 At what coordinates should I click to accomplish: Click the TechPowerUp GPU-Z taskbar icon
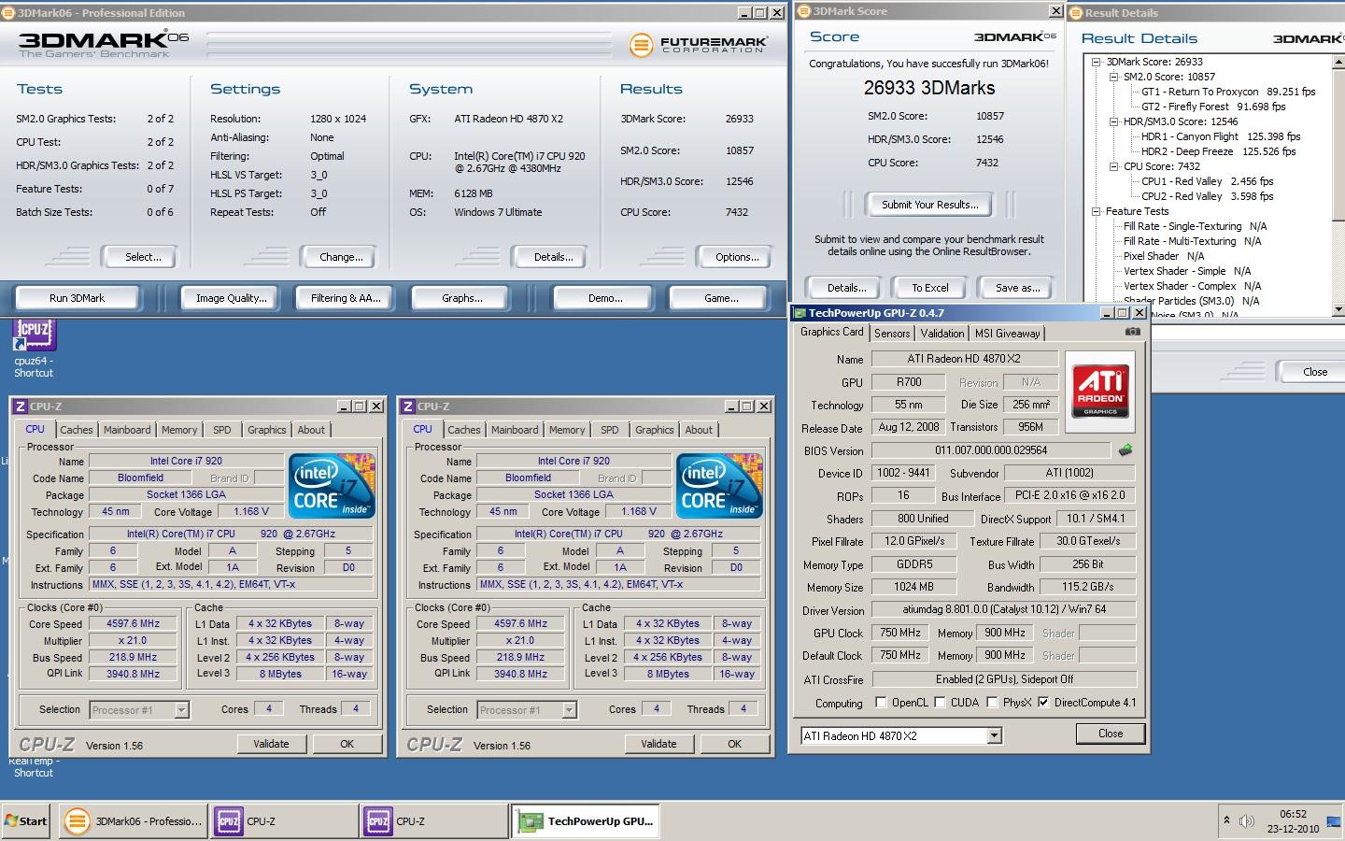point(586,821)
